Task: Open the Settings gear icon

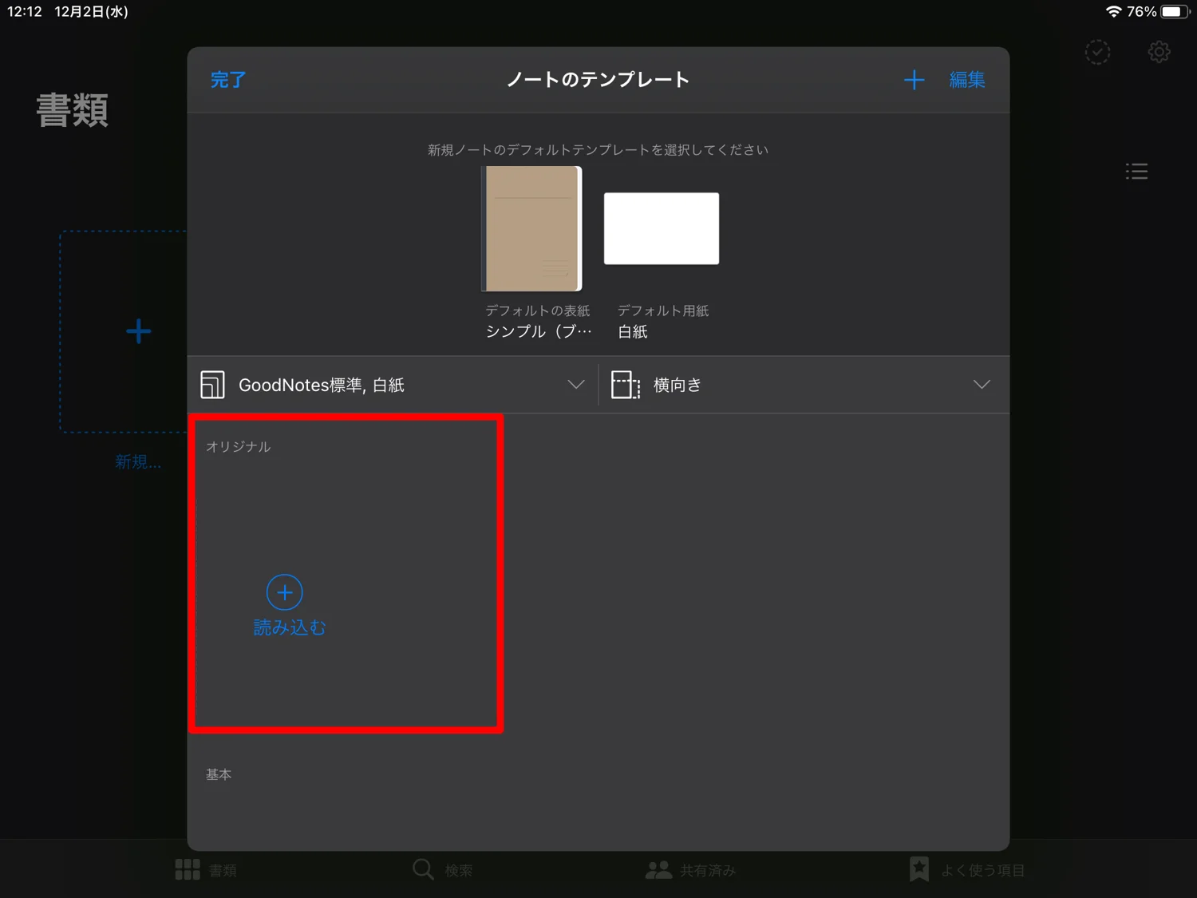Action: tap(1159, 51)
